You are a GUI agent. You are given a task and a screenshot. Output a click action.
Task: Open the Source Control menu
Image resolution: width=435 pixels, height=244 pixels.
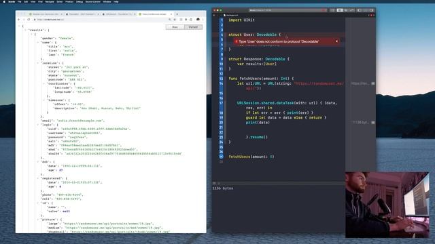pyautogui.click(x=93, y=1)
